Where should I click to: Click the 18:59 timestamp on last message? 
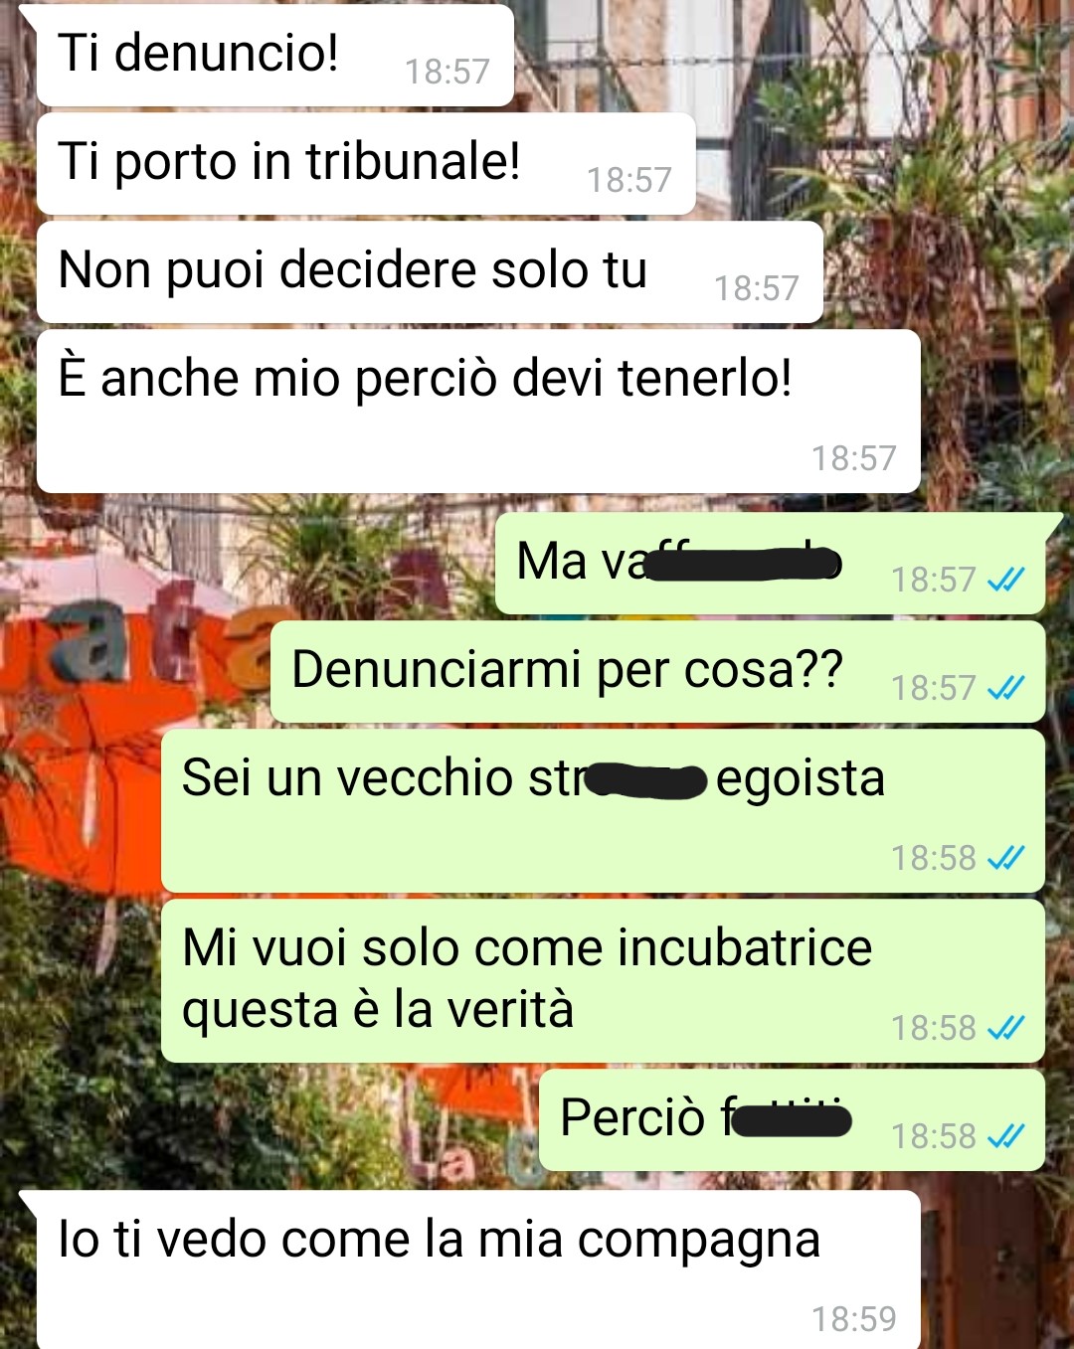click(x=853, y=1319)
